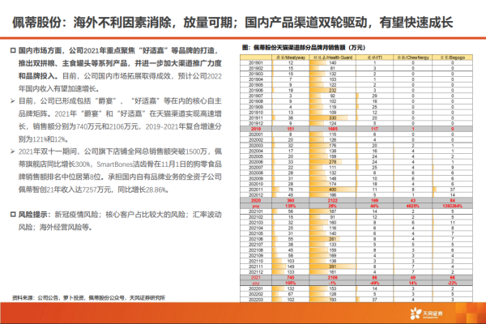
Task: Click the source note 资料来源 at bottom left
Action: pyautogui.click(x=88, y=297)
